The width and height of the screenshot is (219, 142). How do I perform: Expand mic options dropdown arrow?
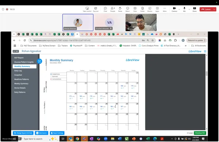[189, 9]
